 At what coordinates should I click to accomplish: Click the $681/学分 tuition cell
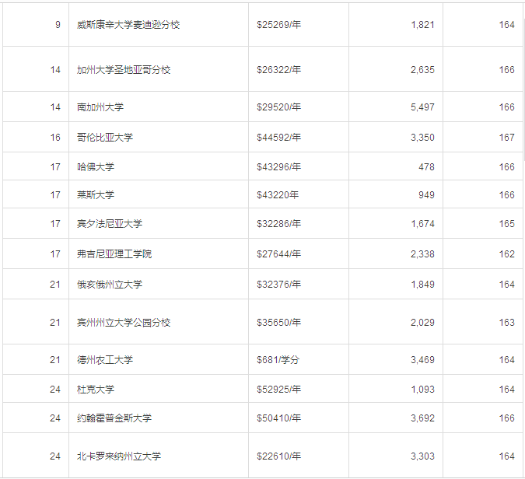coord(278,360)
